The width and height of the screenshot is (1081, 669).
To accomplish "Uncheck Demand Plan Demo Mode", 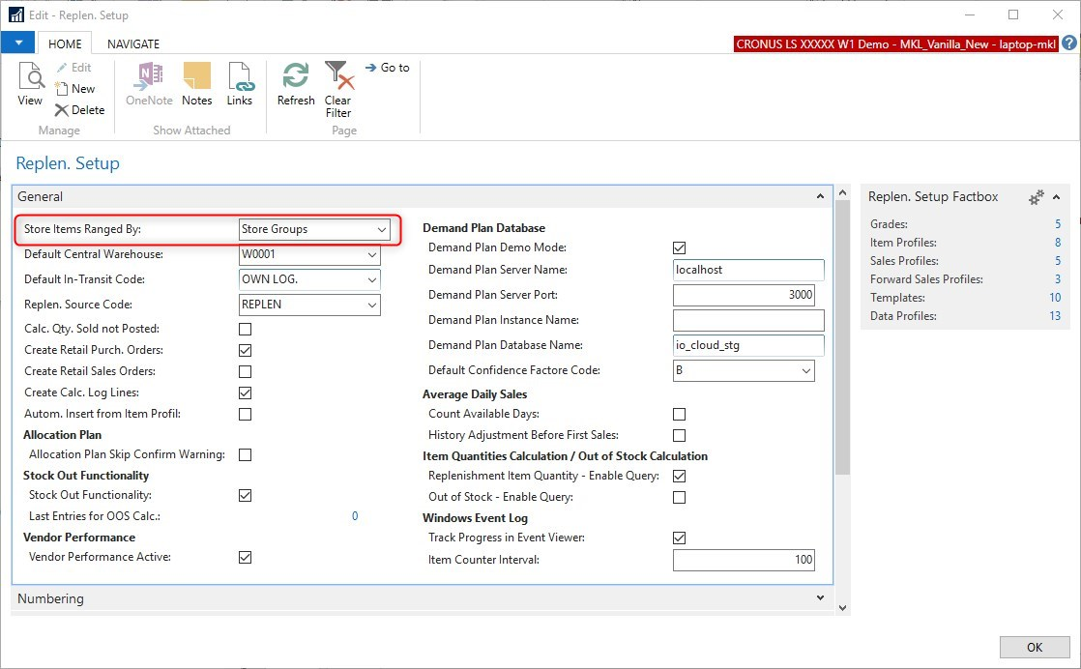I will (679, 248).
